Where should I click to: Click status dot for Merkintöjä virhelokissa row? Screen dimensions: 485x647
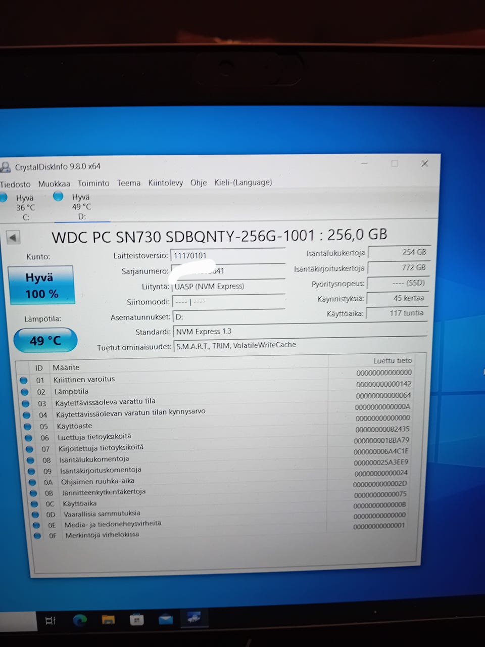(37, 536)
